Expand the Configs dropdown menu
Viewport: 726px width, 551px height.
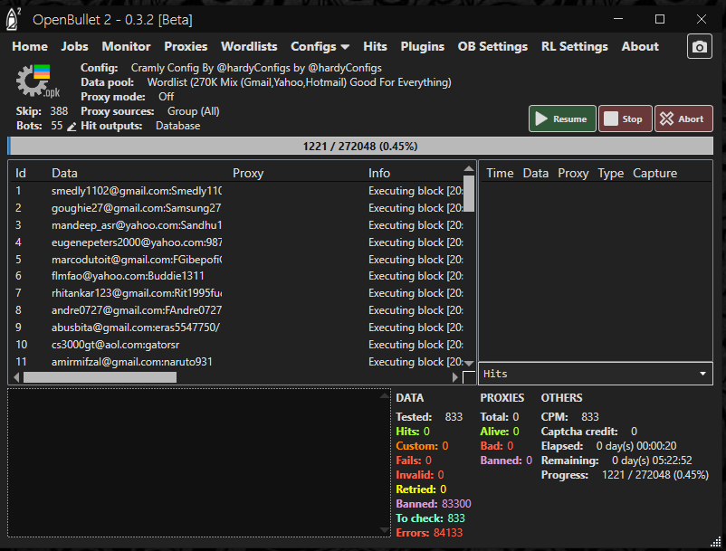click(x=320, y=47)
